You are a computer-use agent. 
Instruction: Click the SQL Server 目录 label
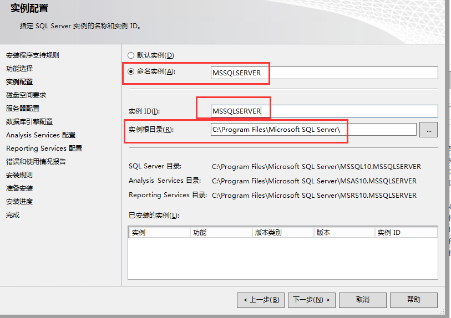click(x=155, y=166)
